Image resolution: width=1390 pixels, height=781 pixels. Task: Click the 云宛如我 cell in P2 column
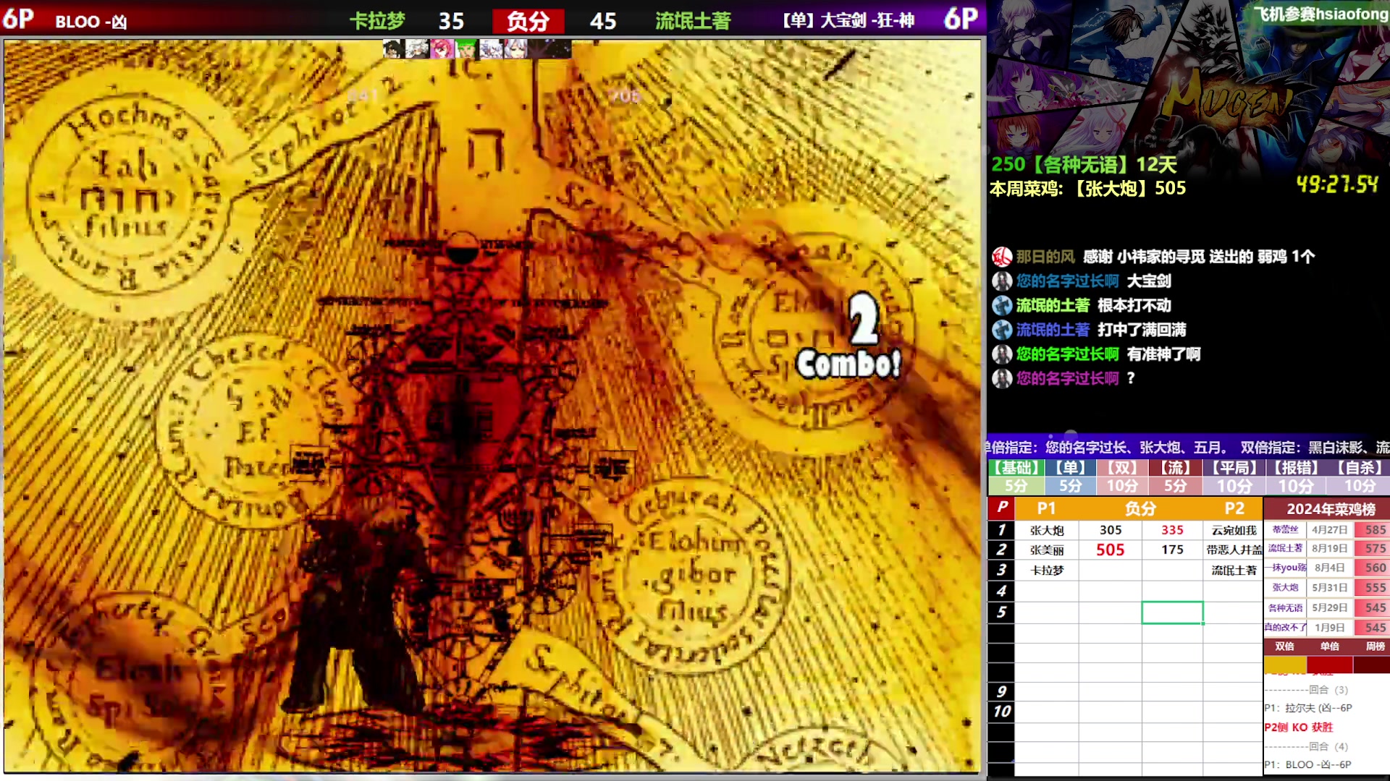pyautogui.click(x=1234, y=530)
